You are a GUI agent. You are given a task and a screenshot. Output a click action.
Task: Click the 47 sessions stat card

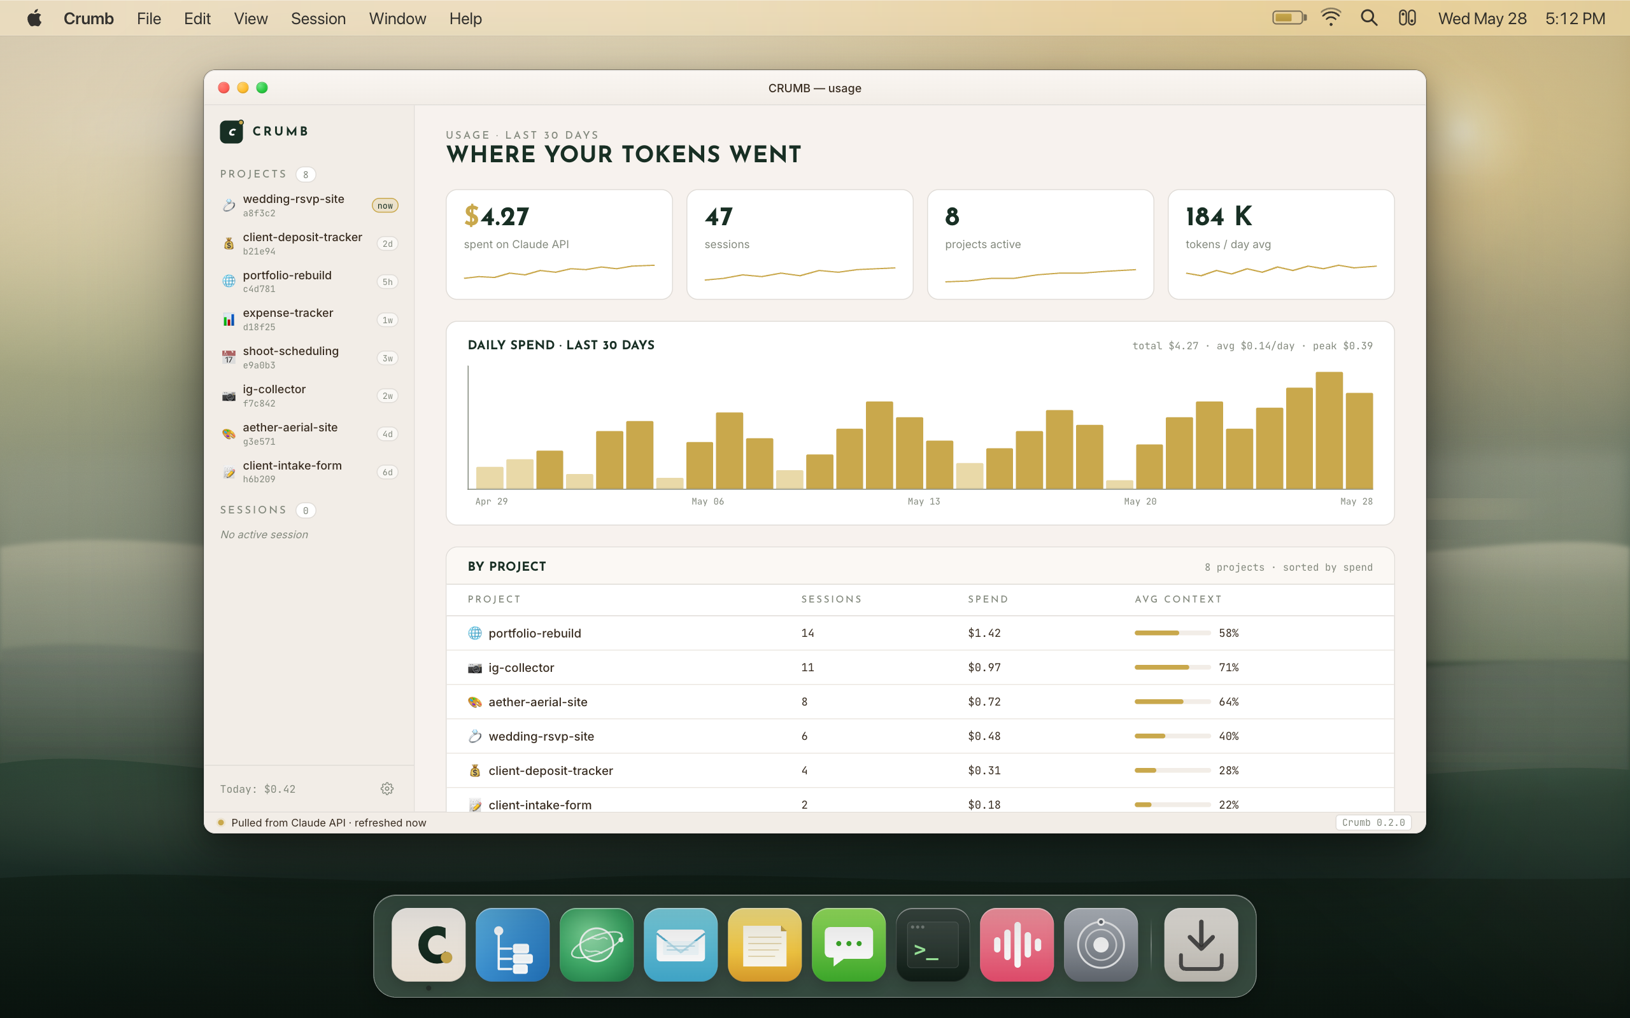tap(800, 244)
